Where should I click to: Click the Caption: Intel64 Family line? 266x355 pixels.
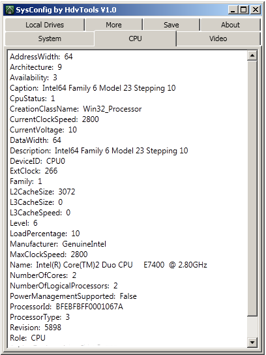tap(93, 88)
